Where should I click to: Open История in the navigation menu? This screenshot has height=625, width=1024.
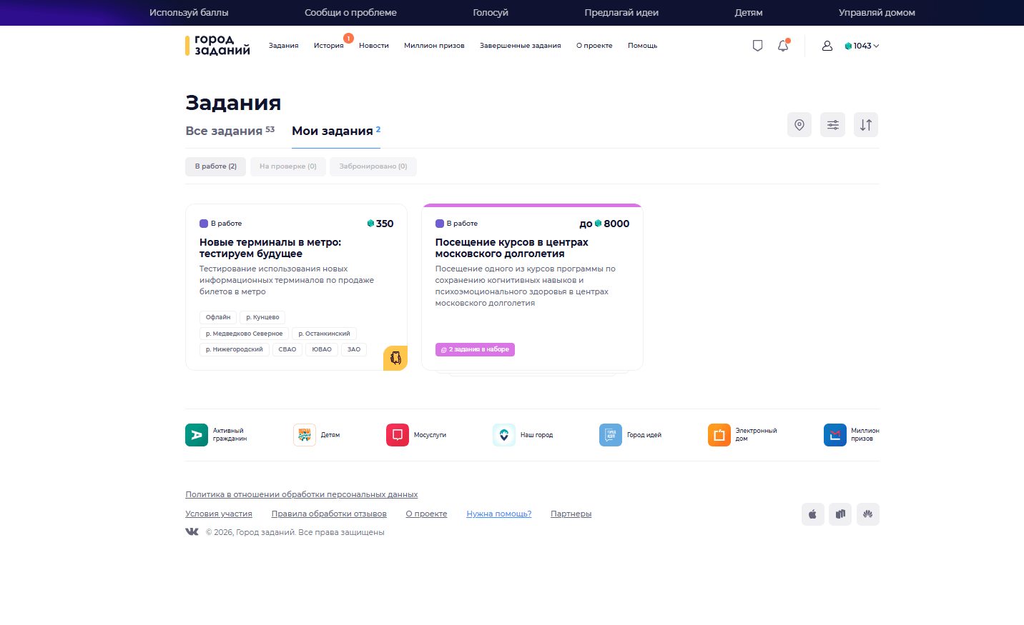pyautogui.click(x=329, y=46)
